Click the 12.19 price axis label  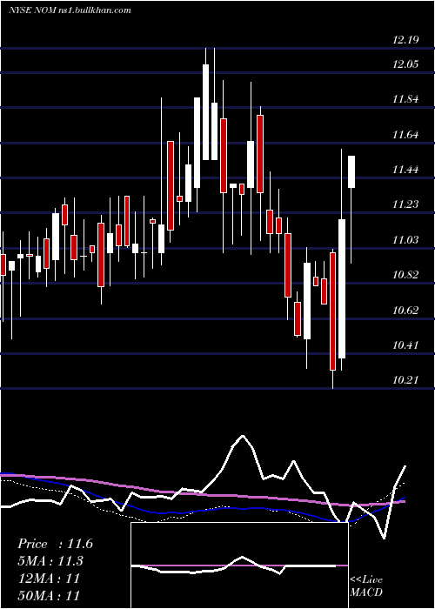pyautogui.click(x=406, y=39)
